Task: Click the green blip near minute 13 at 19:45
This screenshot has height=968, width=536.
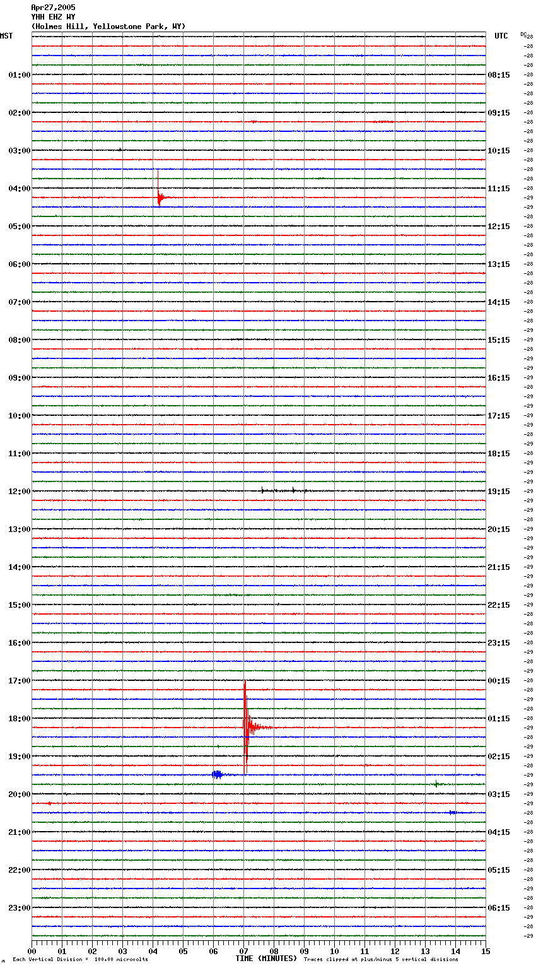Action: (436, 784)
